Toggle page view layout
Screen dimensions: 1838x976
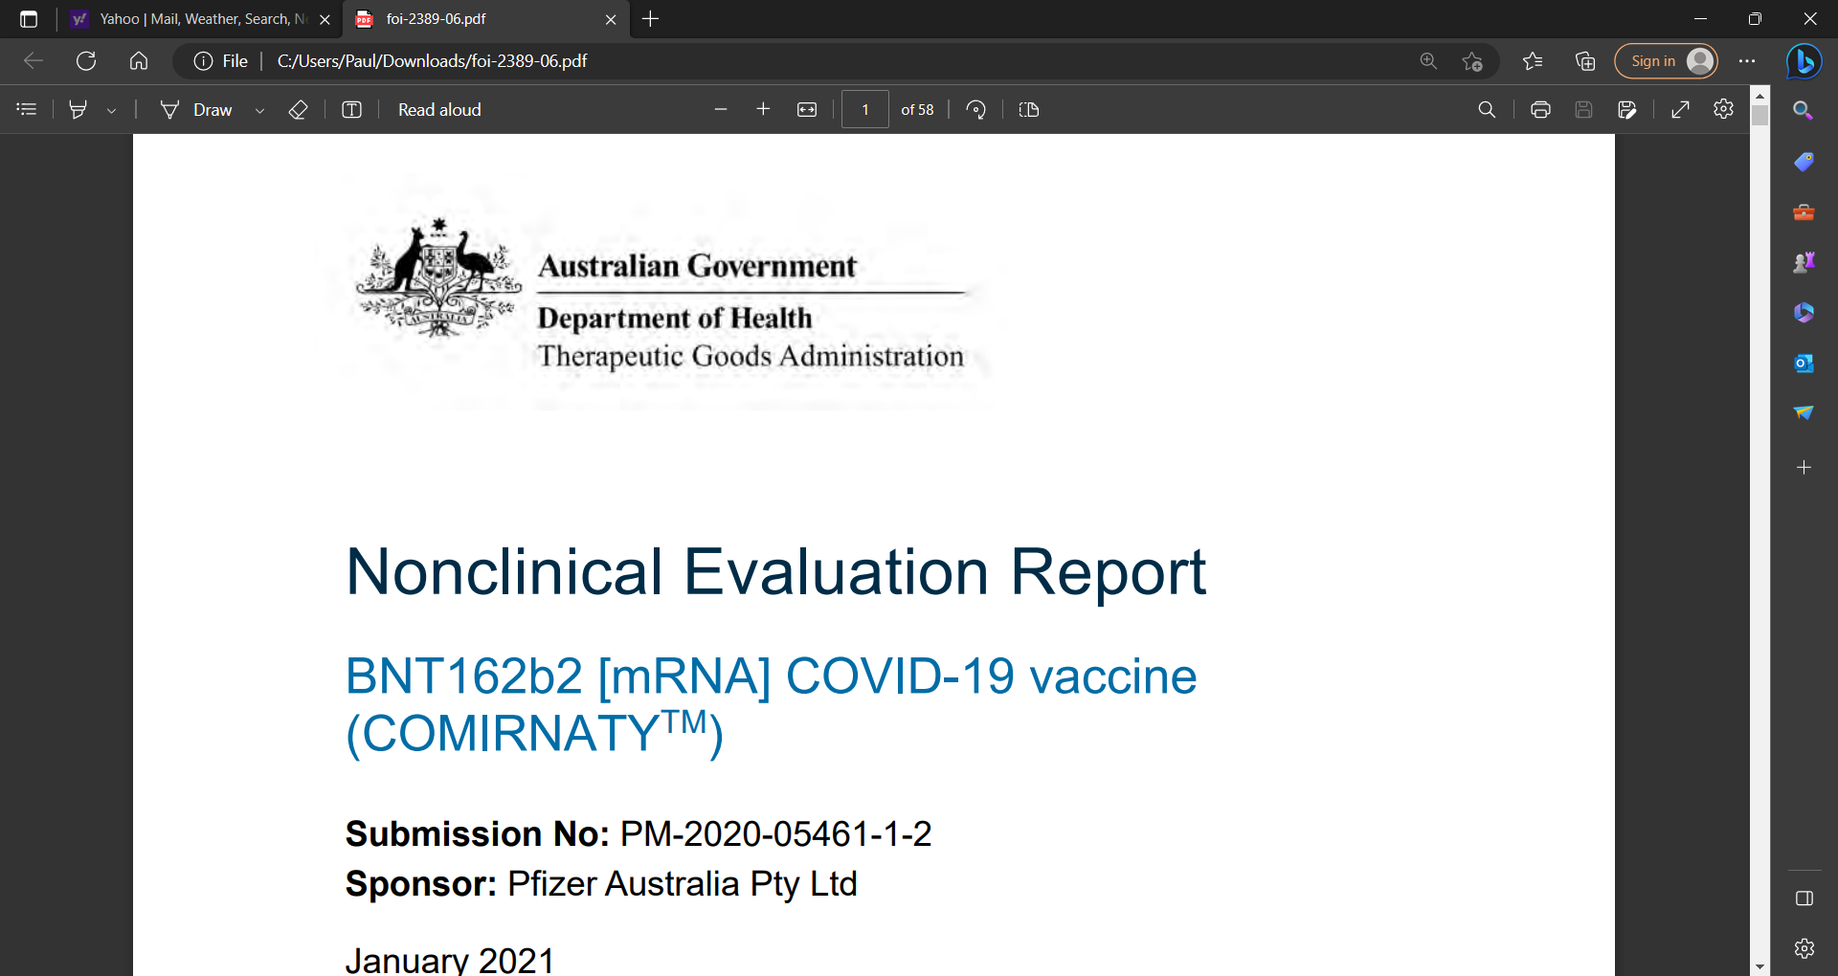(x=1029, y=110)
